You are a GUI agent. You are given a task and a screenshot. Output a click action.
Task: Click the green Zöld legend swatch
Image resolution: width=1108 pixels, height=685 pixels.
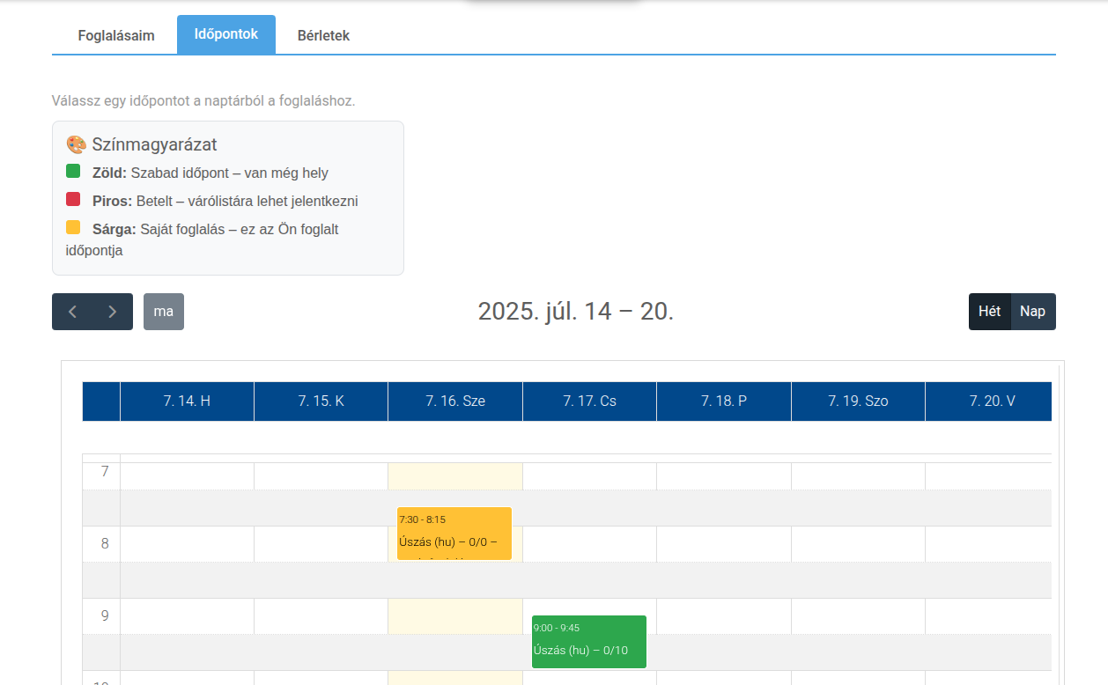click(73, 172)
